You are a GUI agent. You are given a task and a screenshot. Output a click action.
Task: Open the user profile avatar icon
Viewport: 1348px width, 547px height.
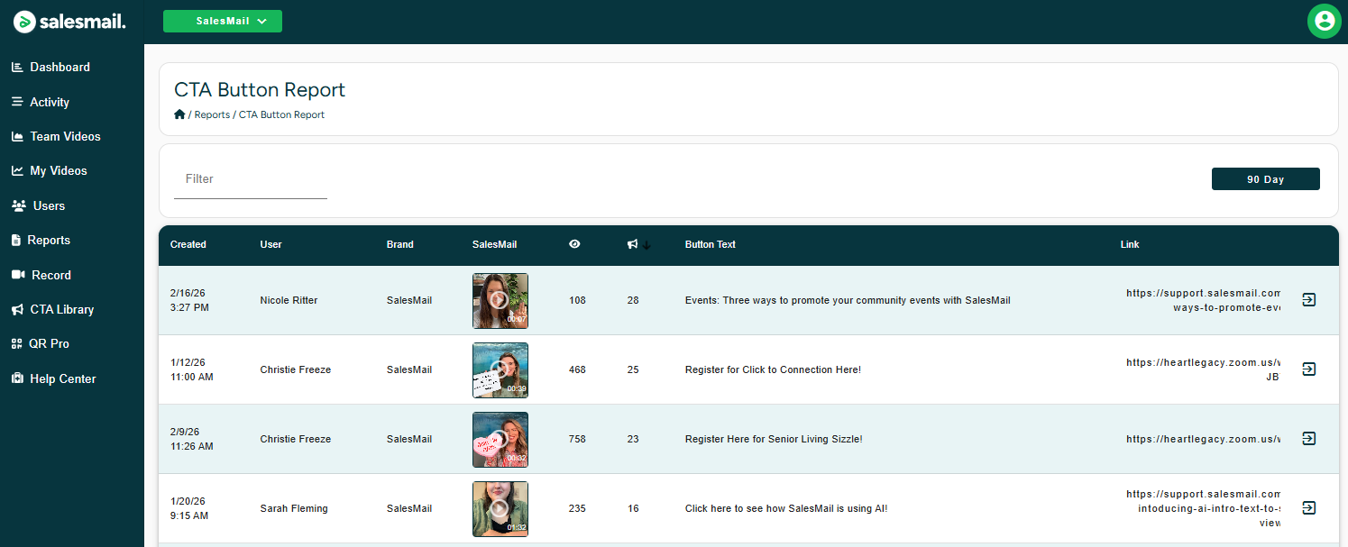1324,22
